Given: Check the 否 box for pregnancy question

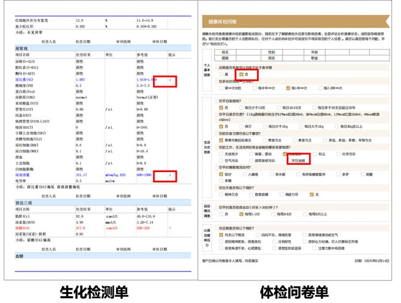Looking at the screenshot, I should (x=242, y=75).
